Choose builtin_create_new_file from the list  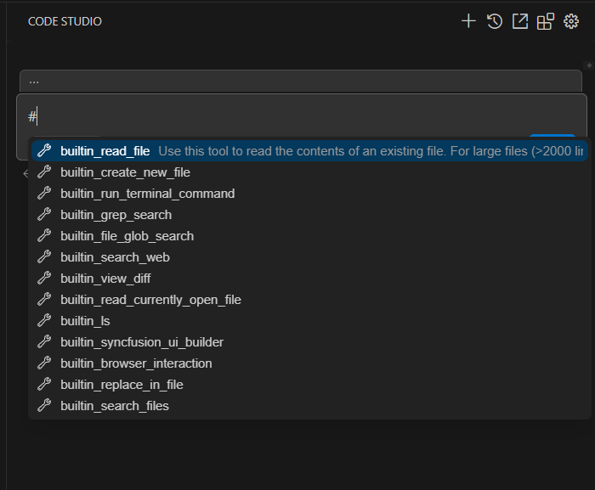tap(125, 172)
